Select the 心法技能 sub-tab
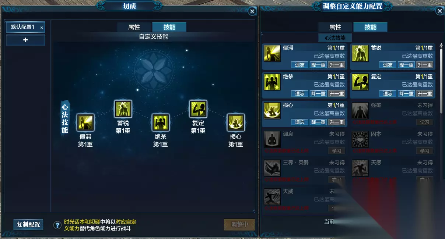The image size is (445, 239). [335, 38]
